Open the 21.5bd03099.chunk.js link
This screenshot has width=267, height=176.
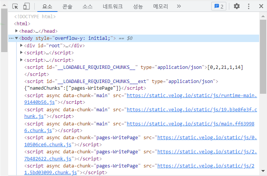coord(139,169)
